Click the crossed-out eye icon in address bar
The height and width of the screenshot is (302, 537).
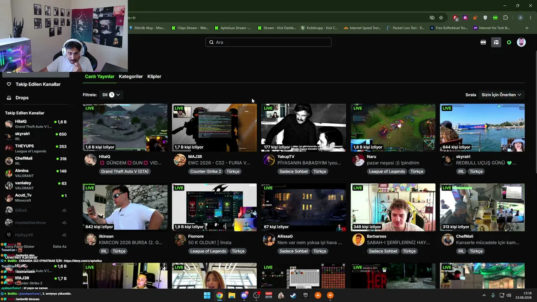click(x=432, y=18)
